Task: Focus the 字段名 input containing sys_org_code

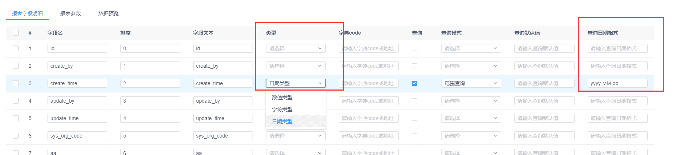Action: click(77, 136)
